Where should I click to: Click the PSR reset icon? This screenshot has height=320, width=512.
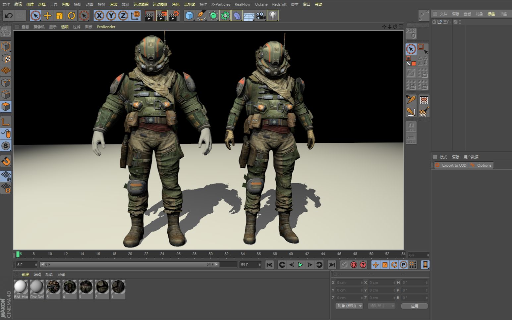point(411,33)
